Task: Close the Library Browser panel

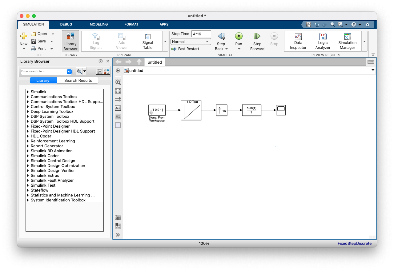Action: point(108,61)
